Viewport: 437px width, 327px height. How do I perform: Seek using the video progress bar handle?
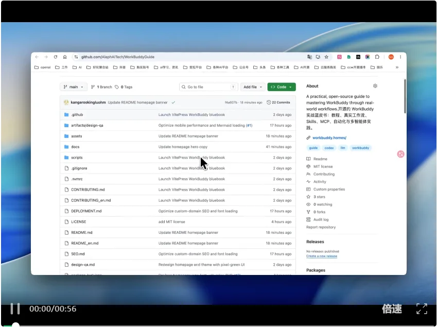(15, 325)
